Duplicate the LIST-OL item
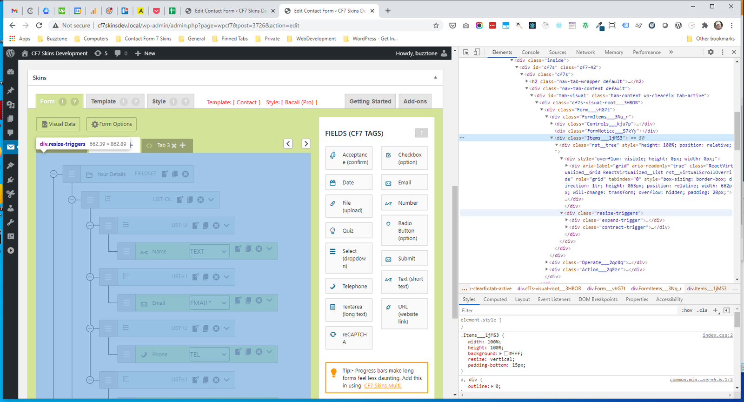 pyautogui.click(x=190, y=200)
